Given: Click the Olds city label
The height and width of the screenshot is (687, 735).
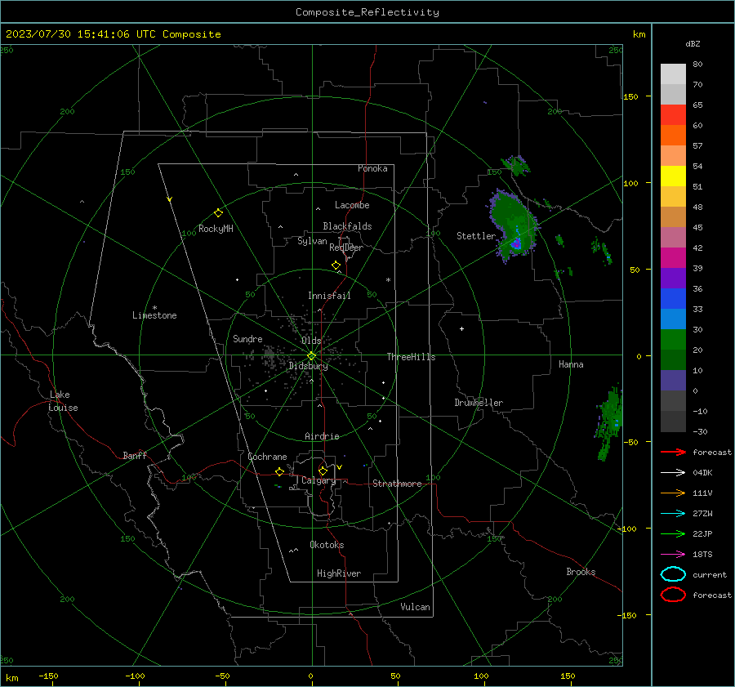Looking at the screenshot, I should (x=311, y=341).
